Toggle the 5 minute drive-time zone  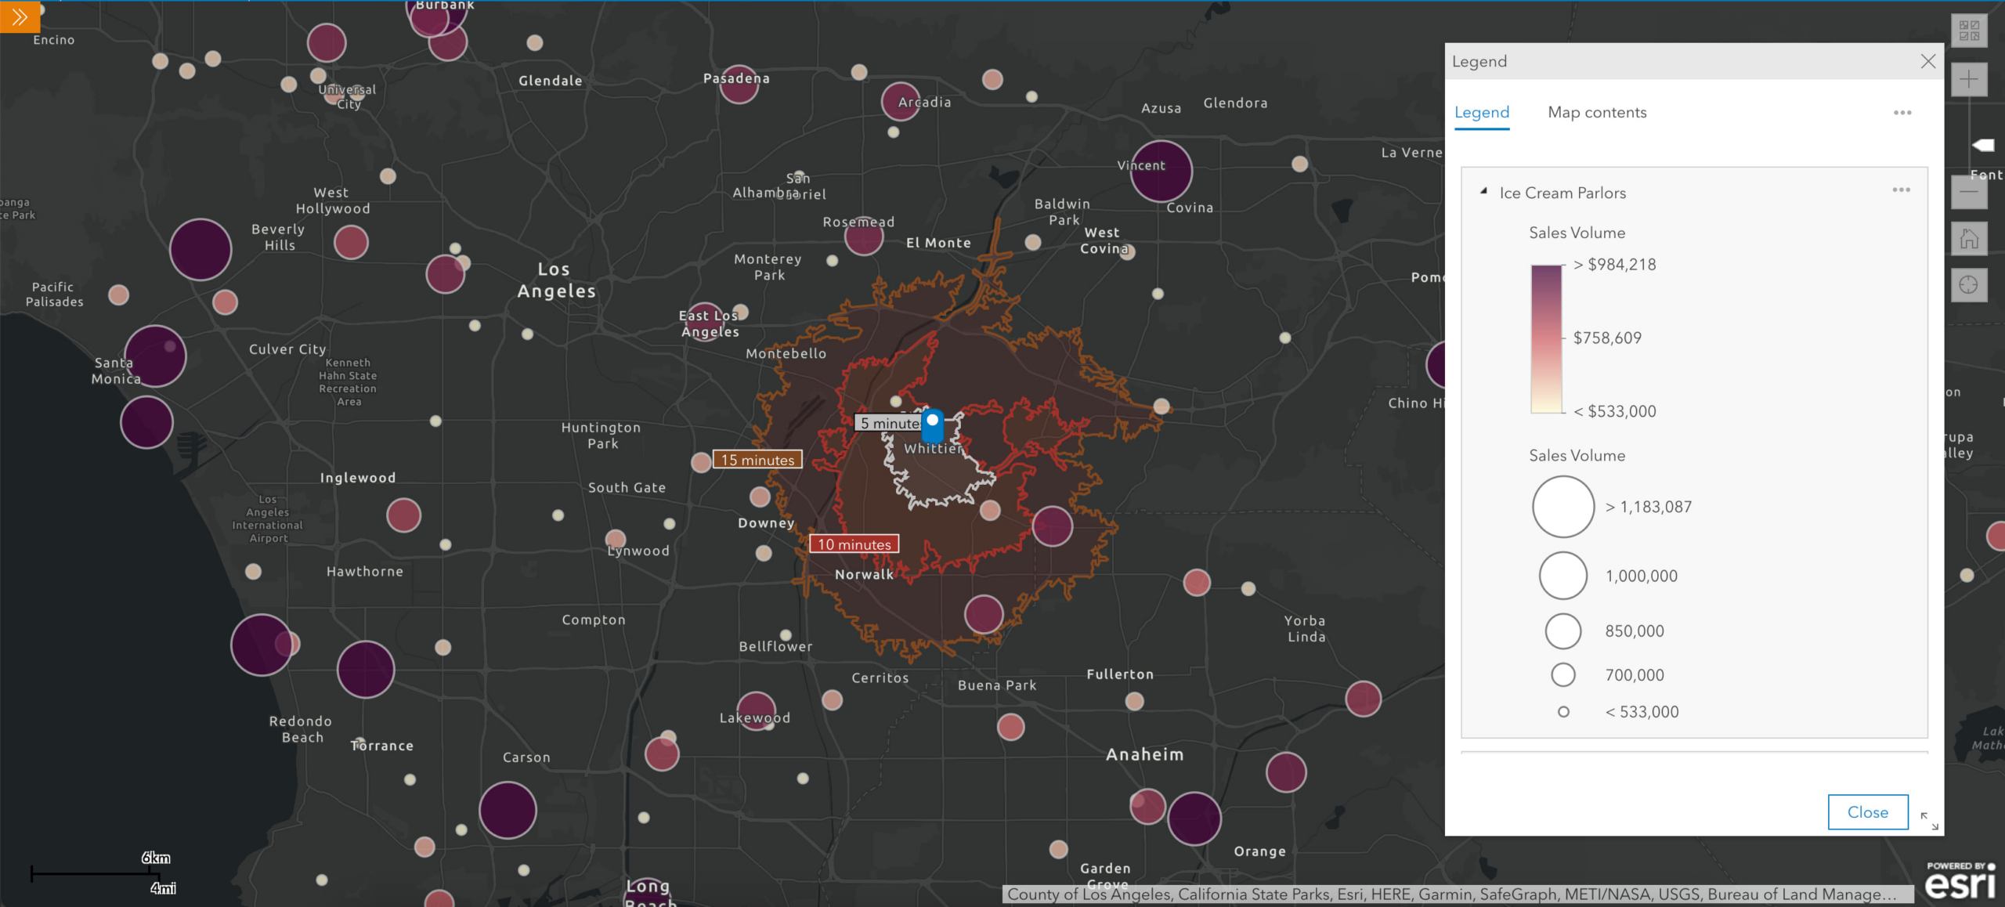[x=887, y=422]
